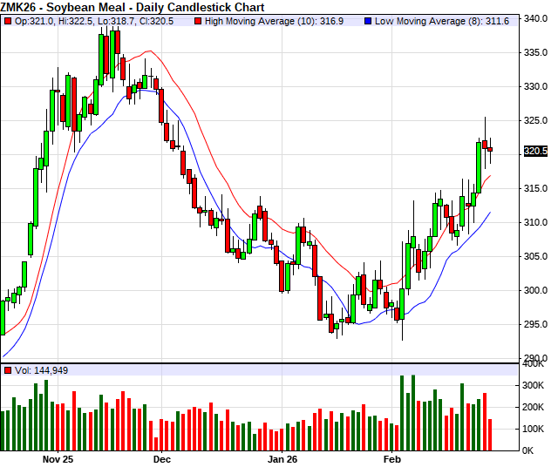558x467 pixels.
Task: Click the red Vol legend swatch
Action: [8, 370]
